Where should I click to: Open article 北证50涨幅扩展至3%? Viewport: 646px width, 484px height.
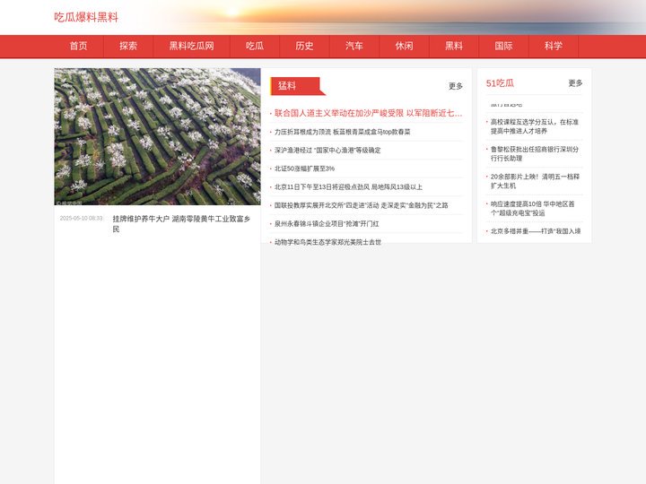[x=304, y=169]
